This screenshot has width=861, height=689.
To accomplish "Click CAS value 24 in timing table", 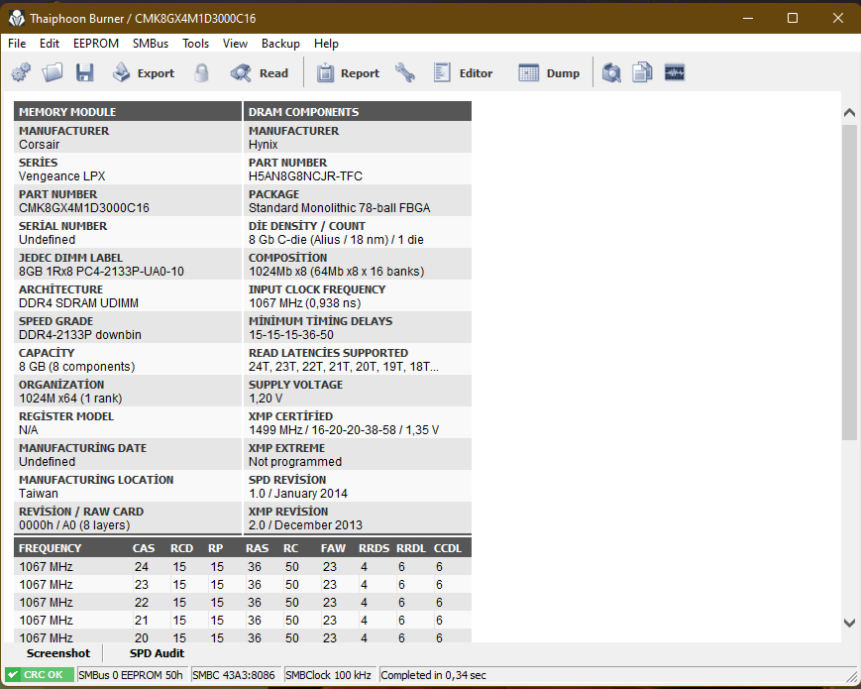I will click(x=142, y=566).
